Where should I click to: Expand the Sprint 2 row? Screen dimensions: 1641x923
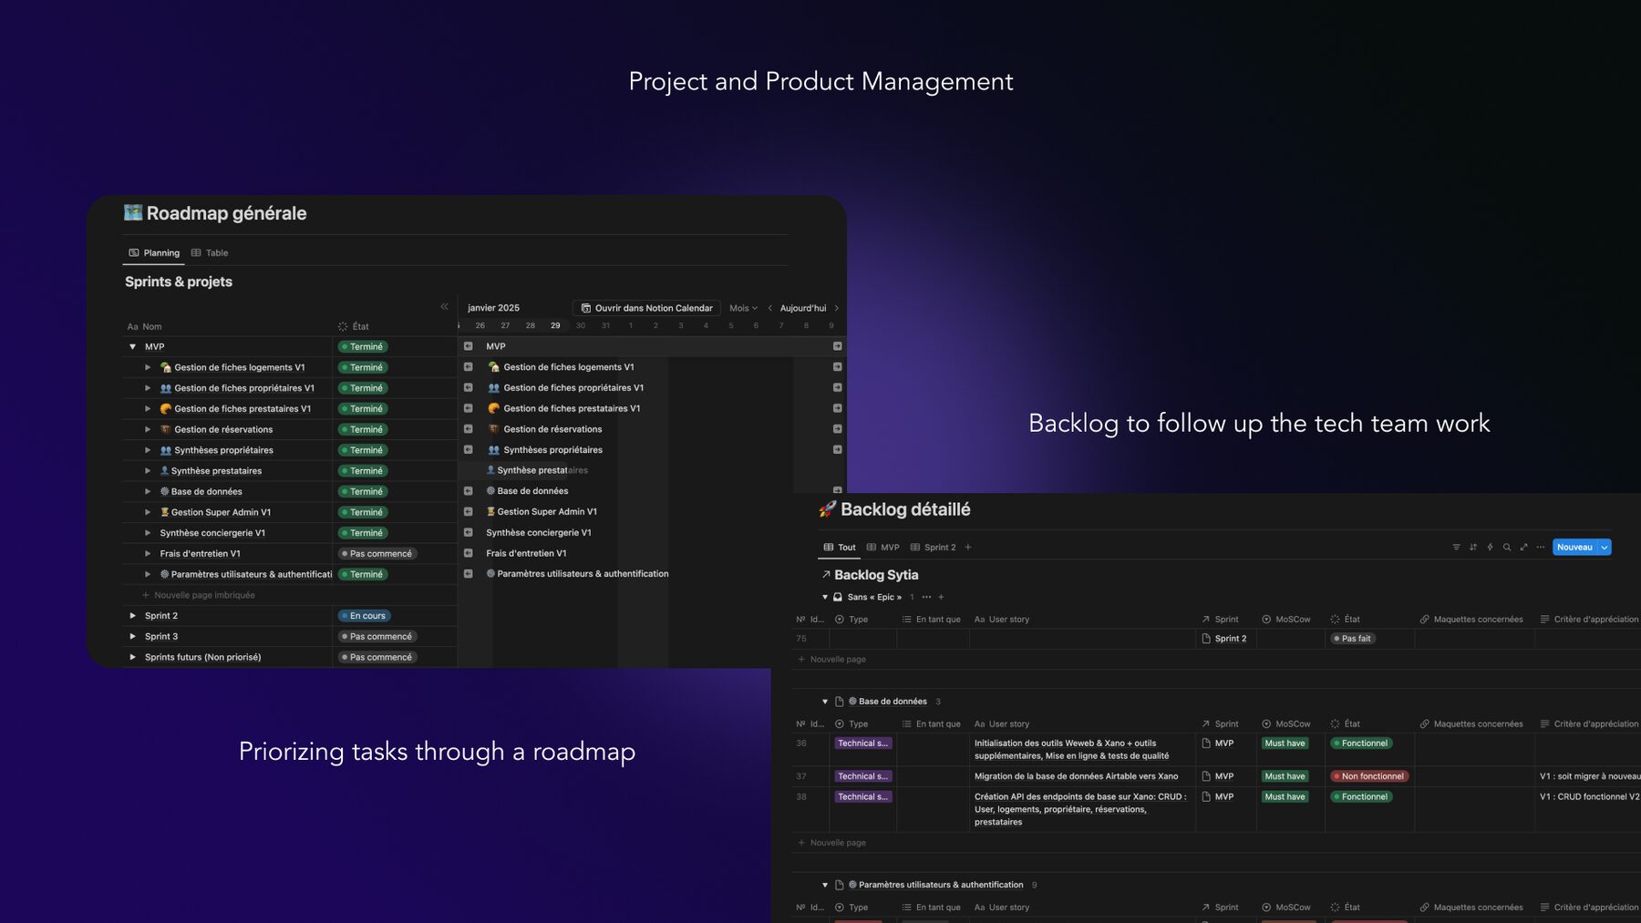coord(132,616)
